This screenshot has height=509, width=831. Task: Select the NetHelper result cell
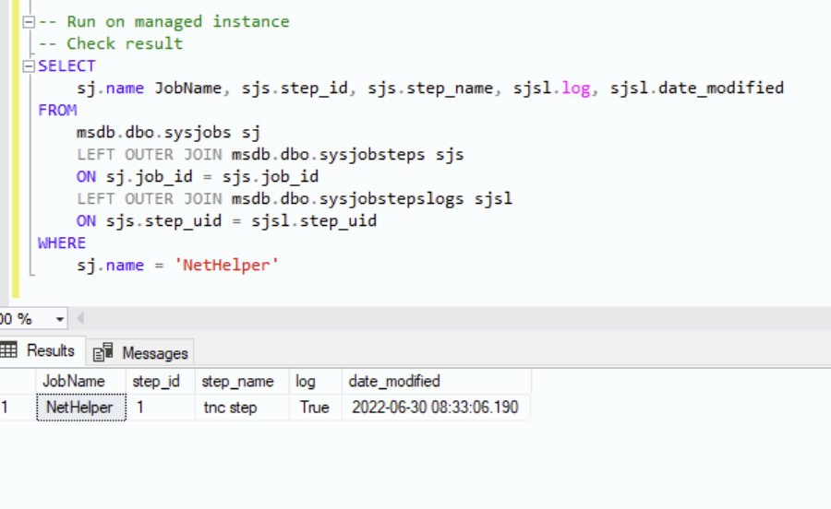pos(80,408)
